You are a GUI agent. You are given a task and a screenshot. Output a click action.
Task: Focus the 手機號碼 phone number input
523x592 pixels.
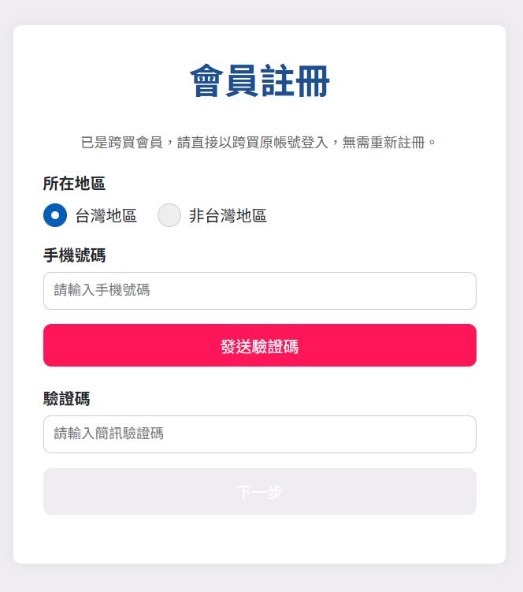tap(260, 291)
